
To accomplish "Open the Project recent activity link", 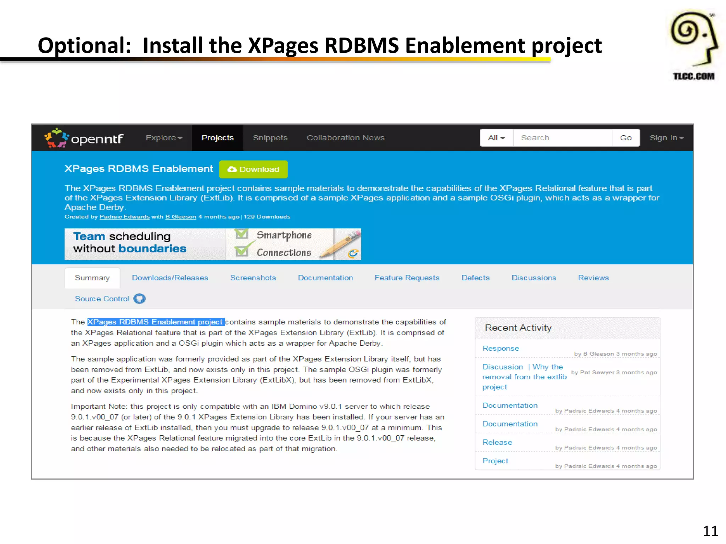I will [495, 461].
